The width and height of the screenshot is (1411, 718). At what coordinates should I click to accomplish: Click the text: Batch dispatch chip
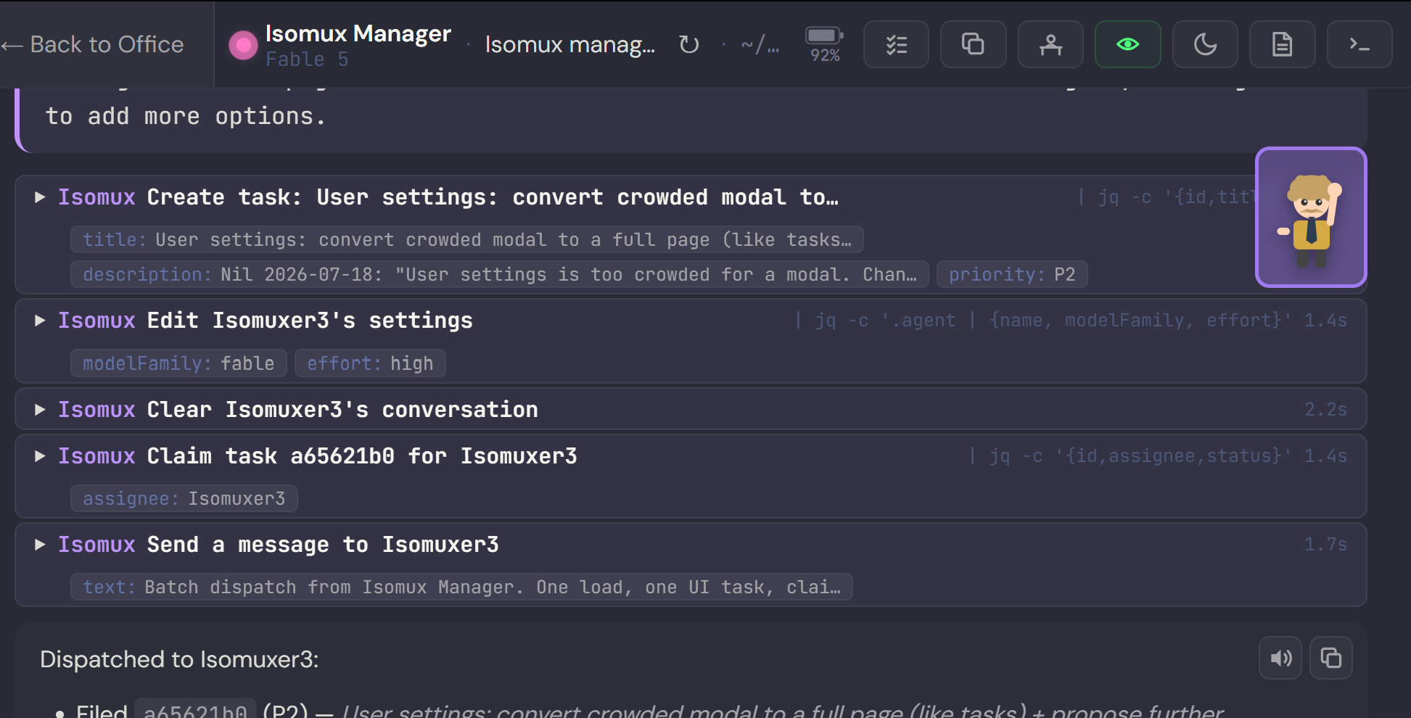[461, 587]
